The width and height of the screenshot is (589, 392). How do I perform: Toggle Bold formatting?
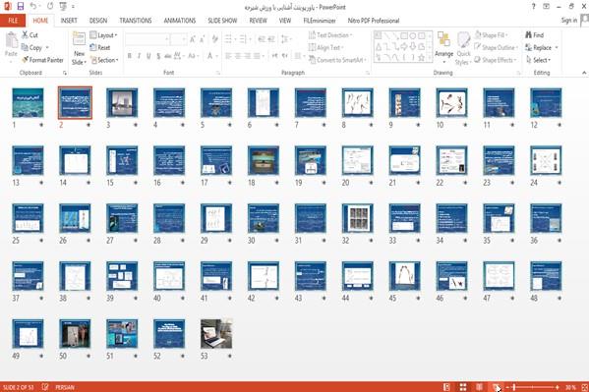pyautogui.click(x=129, y=56)
